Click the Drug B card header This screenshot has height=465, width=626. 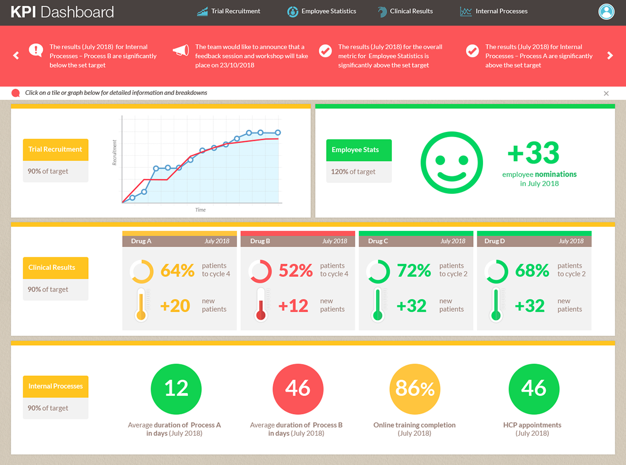298,241
